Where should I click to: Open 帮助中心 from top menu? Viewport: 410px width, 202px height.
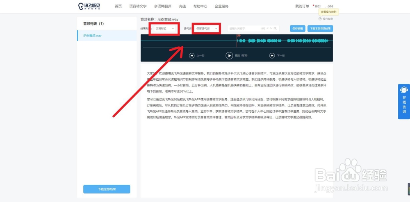pyautogui.click(x=200, y=6)
